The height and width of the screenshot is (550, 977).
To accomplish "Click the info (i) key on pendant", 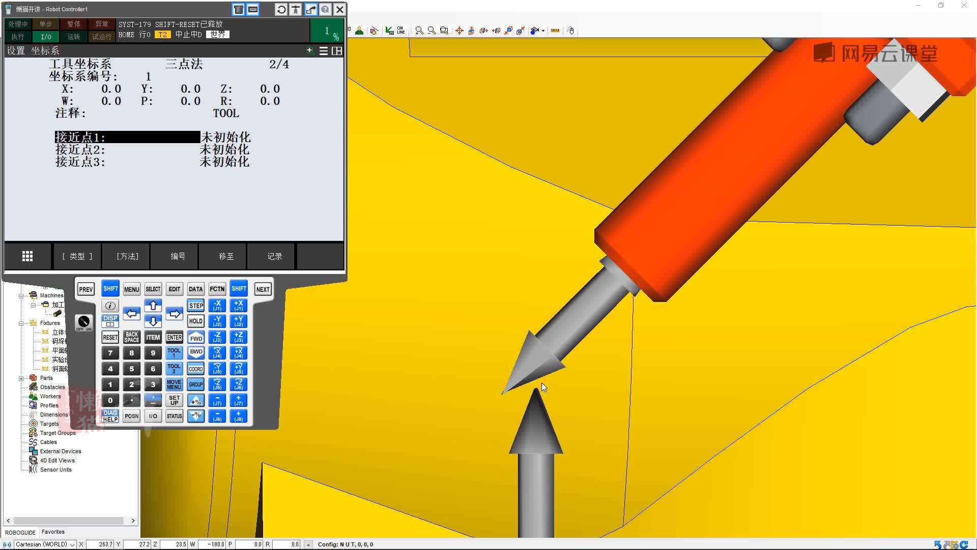I will click(110, 306).
